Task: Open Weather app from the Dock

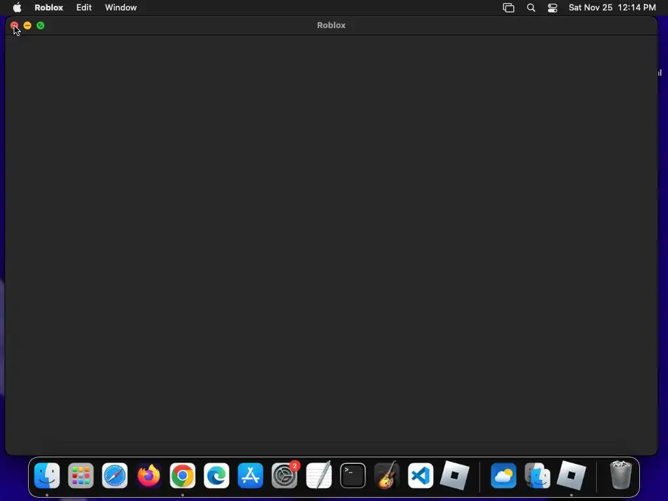Action: coord(504,476)
